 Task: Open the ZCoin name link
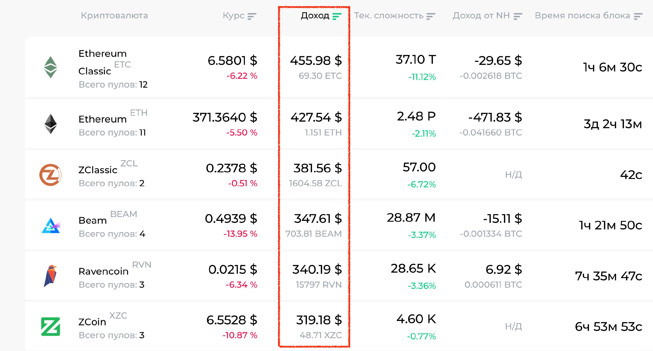coord(92,322)
